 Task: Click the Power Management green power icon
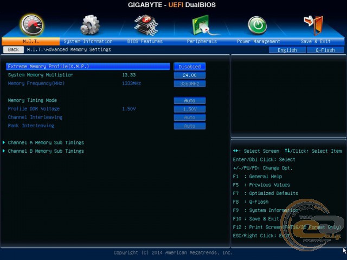click(257, 25)
